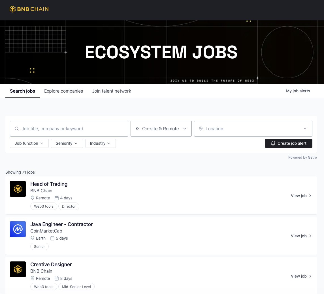
Task: Select the Mid-Senior Level tag
Action: 76,287
